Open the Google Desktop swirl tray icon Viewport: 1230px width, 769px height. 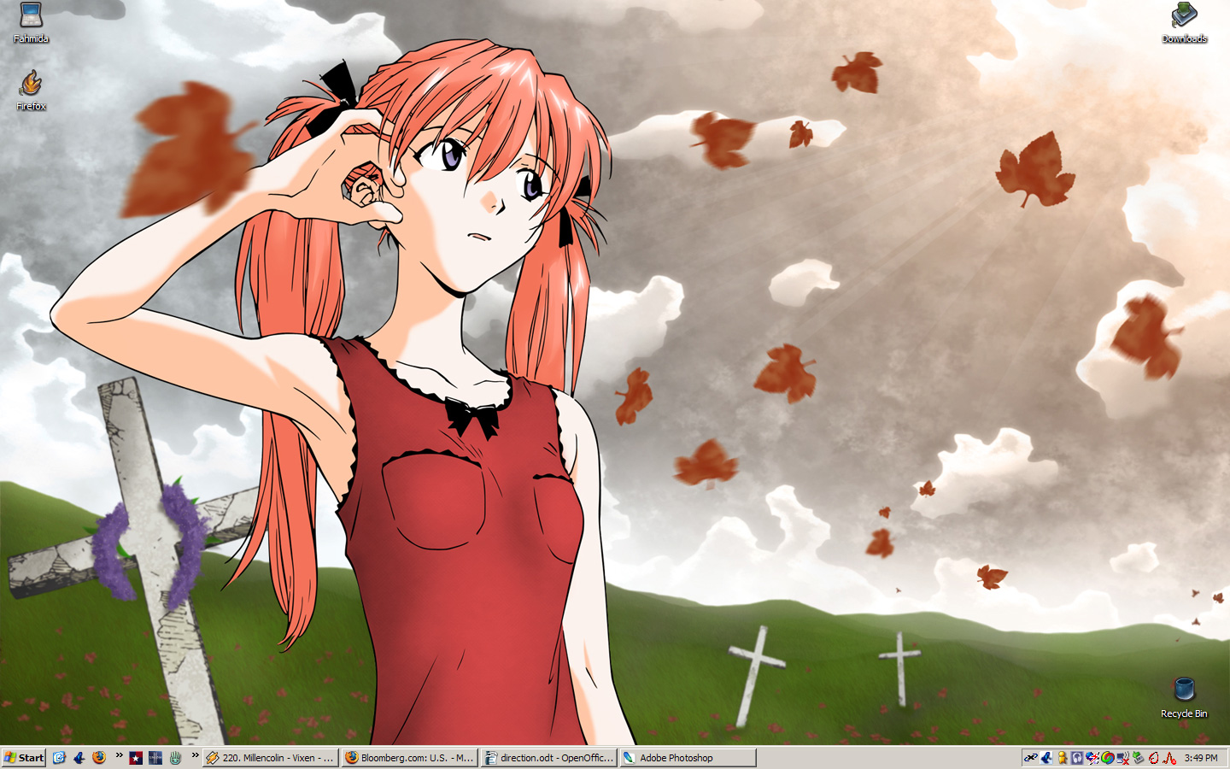pyautogui.click(x=1108, y=758)
